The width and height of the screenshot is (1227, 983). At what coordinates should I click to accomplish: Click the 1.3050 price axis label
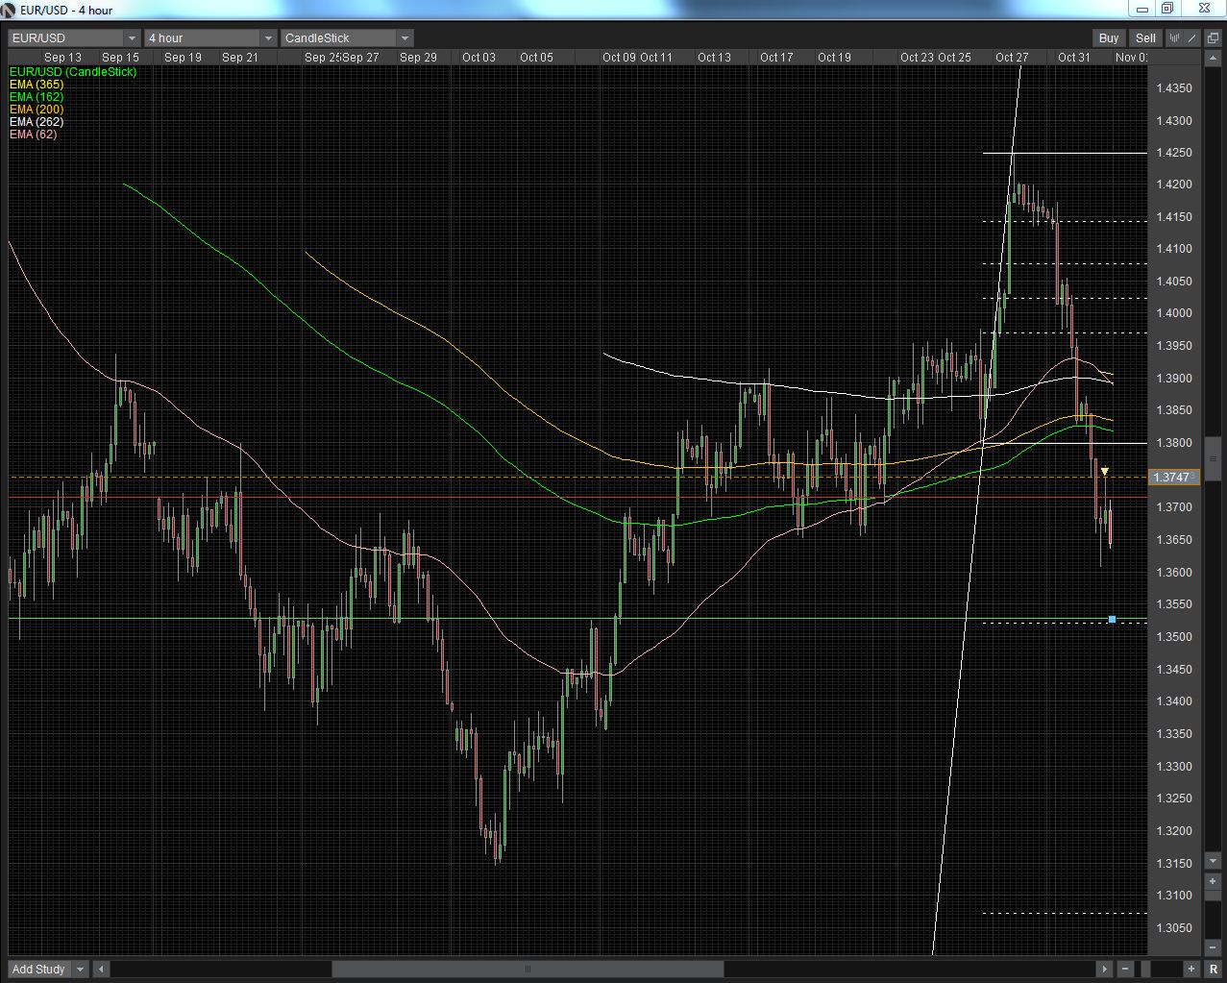tap(1174, 928)
